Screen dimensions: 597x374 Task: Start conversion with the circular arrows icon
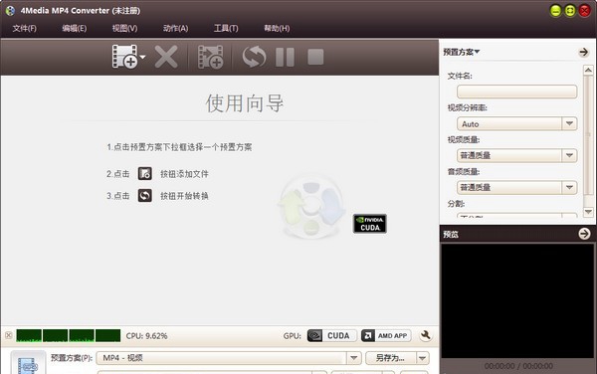[254, 57]
